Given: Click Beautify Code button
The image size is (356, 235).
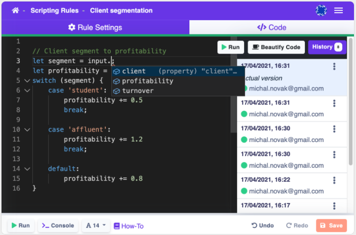Looking at the screenshot, I should coord(276,47).
